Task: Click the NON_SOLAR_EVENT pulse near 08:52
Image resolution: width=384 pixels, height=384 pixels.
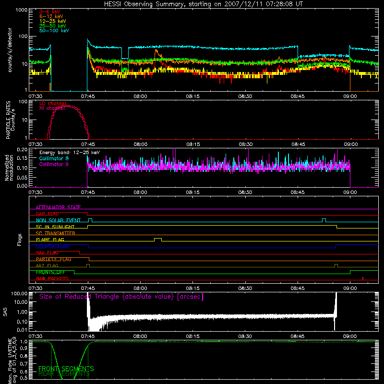Action: tap(324, 220)
